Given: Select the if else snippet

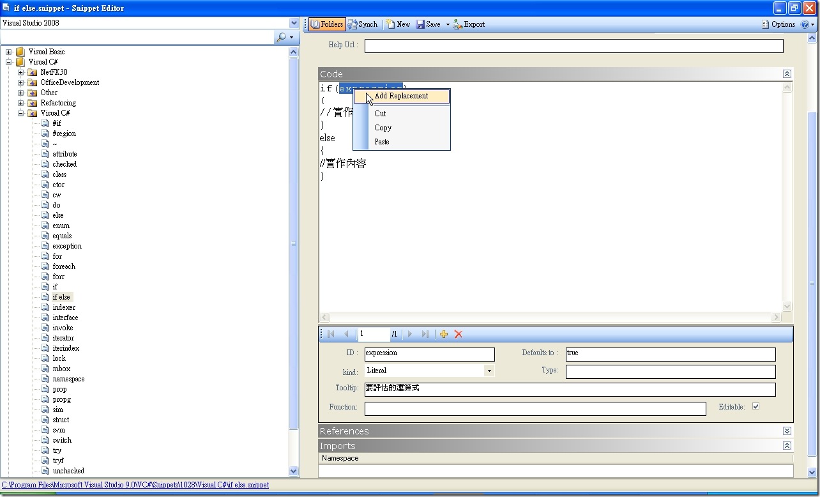Looking at the screenshot, I should [x=61, y=297].
